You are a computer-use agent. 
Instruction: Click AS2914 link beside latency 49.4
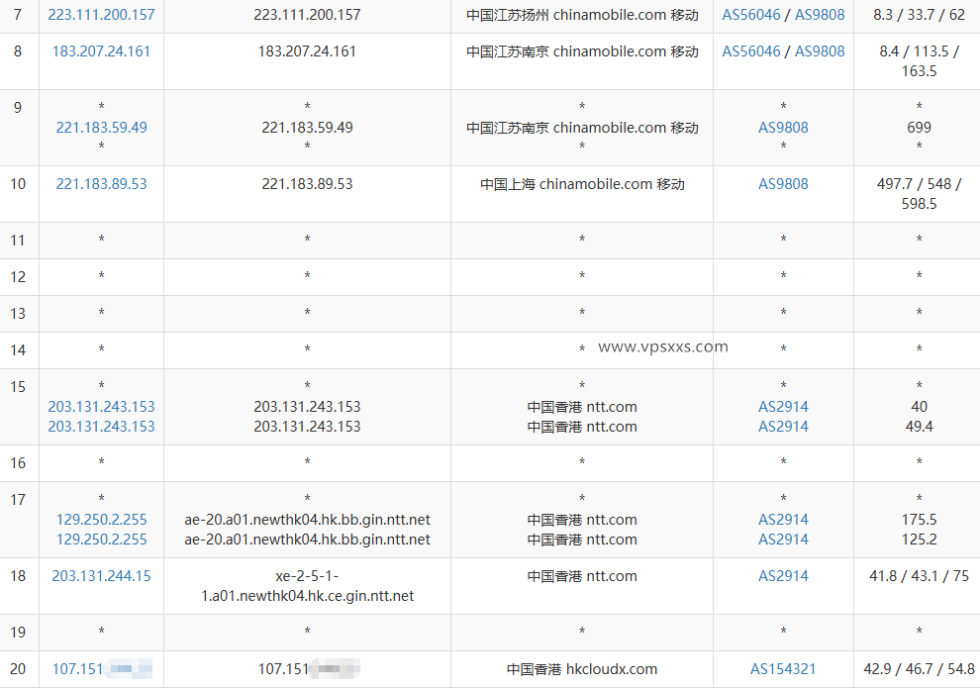(783, 427)
